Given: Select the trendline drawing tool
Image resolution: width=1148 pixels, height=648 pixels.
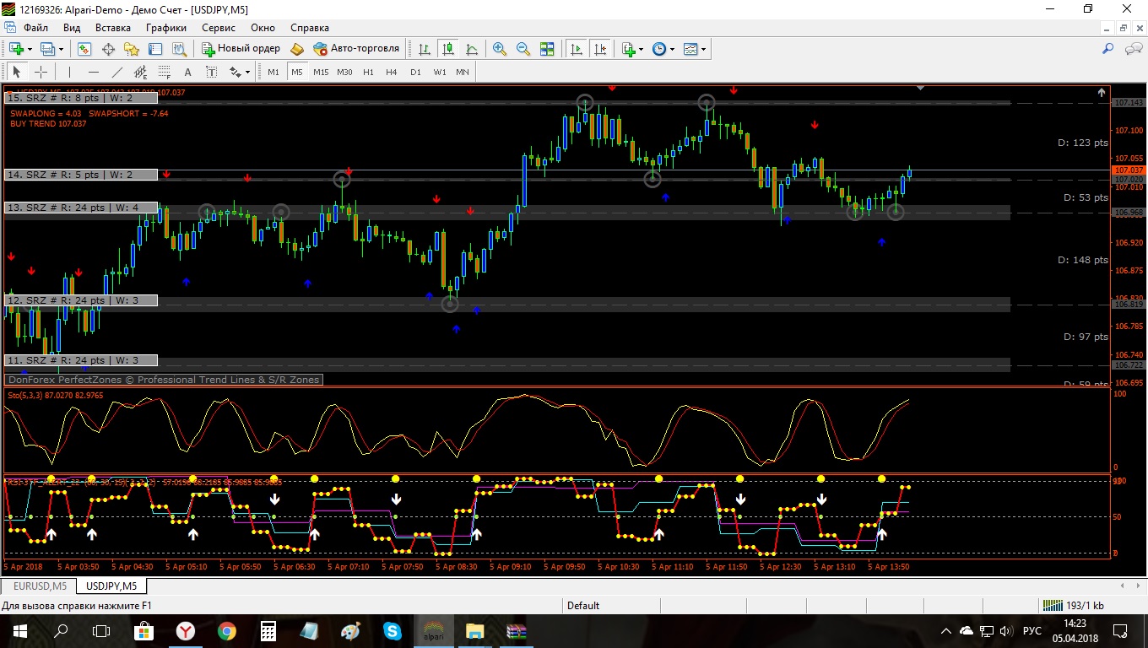Looking at the screenshot, I should (116, 72).
